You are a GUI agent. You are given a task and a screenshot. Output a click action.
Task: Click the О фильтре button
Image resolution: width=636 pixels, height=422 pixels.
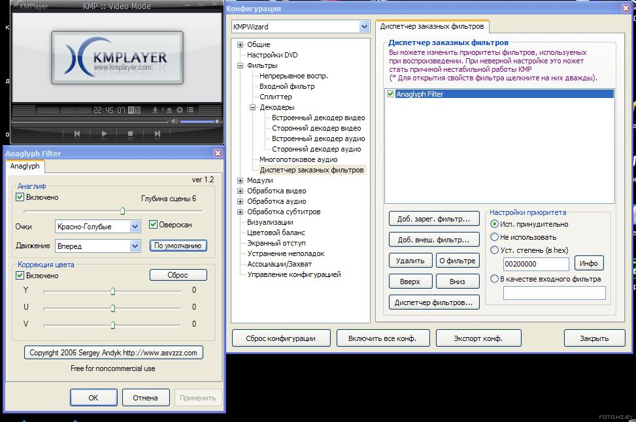pos(458,261)
